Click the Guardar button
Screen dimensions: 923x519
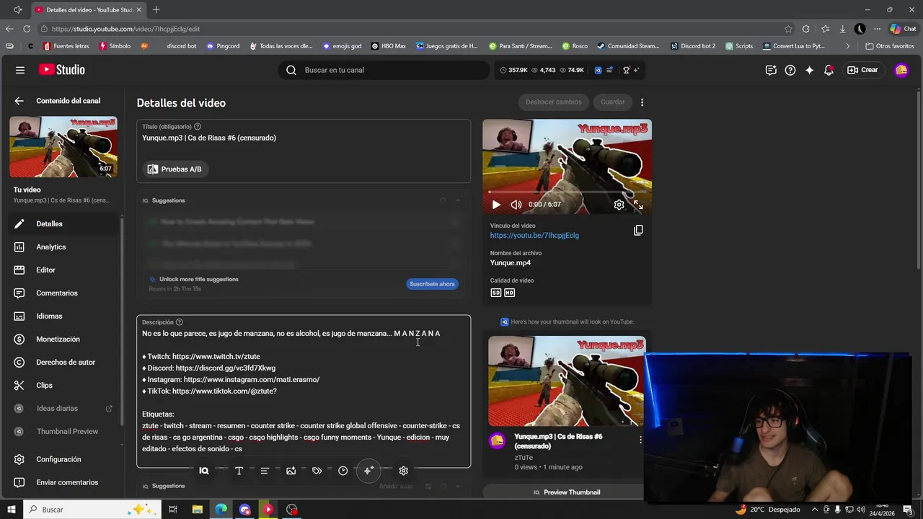point(613,102)
